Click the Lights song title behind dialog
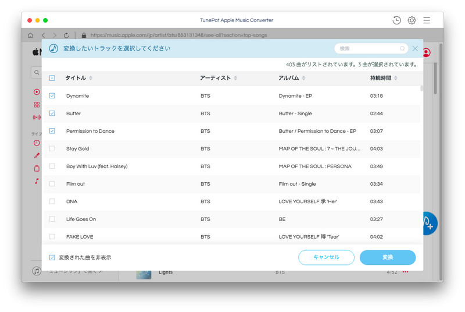The width and height of the screenshot is (465, 312). (x=166, y=272)
